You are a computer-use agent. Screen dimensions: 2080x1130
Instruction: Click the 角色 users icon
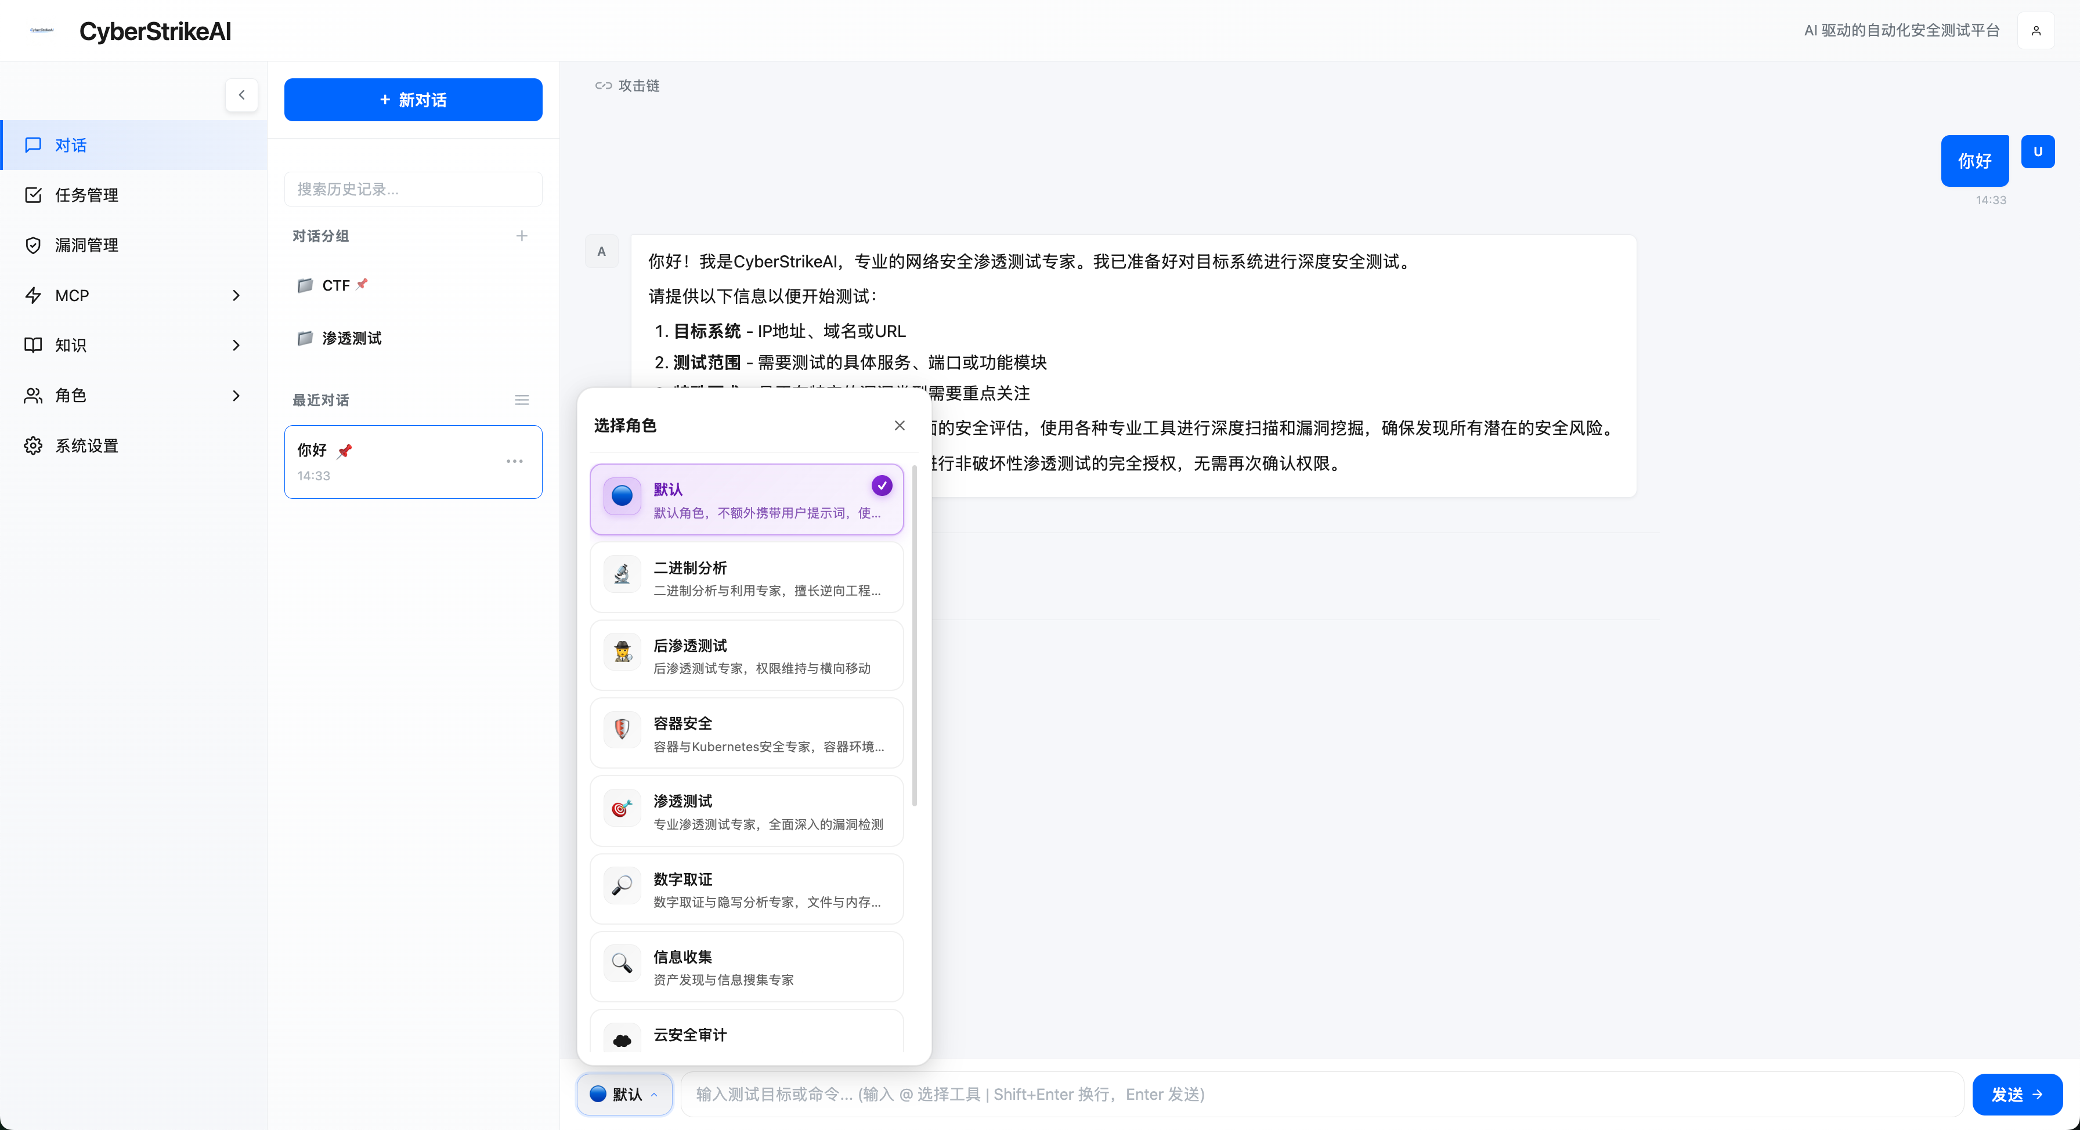pos(33,396)
